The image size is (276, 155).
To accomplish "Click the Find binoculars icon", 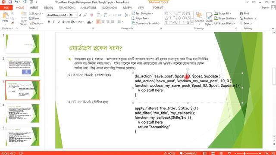I will (x=241, y=13).
